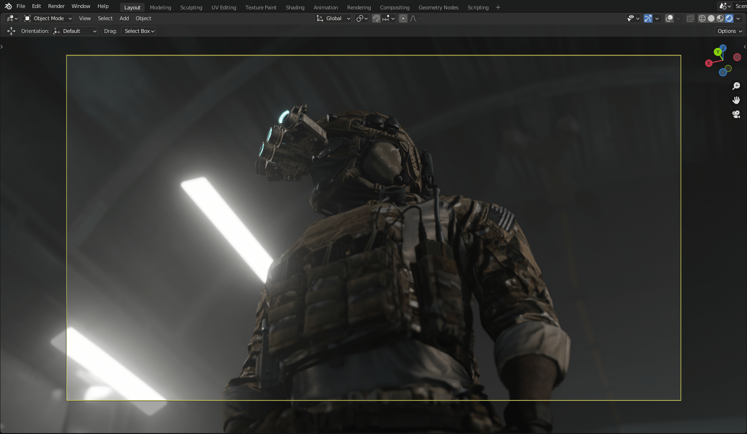The height and width of the screenshot is (434, 747).
Task: Open the Render menu
Action: click(x=56, y=6)
